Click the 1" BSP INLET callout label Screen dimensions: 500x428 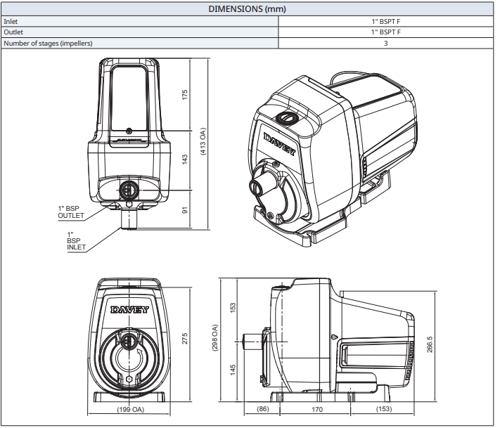[76, 241]
